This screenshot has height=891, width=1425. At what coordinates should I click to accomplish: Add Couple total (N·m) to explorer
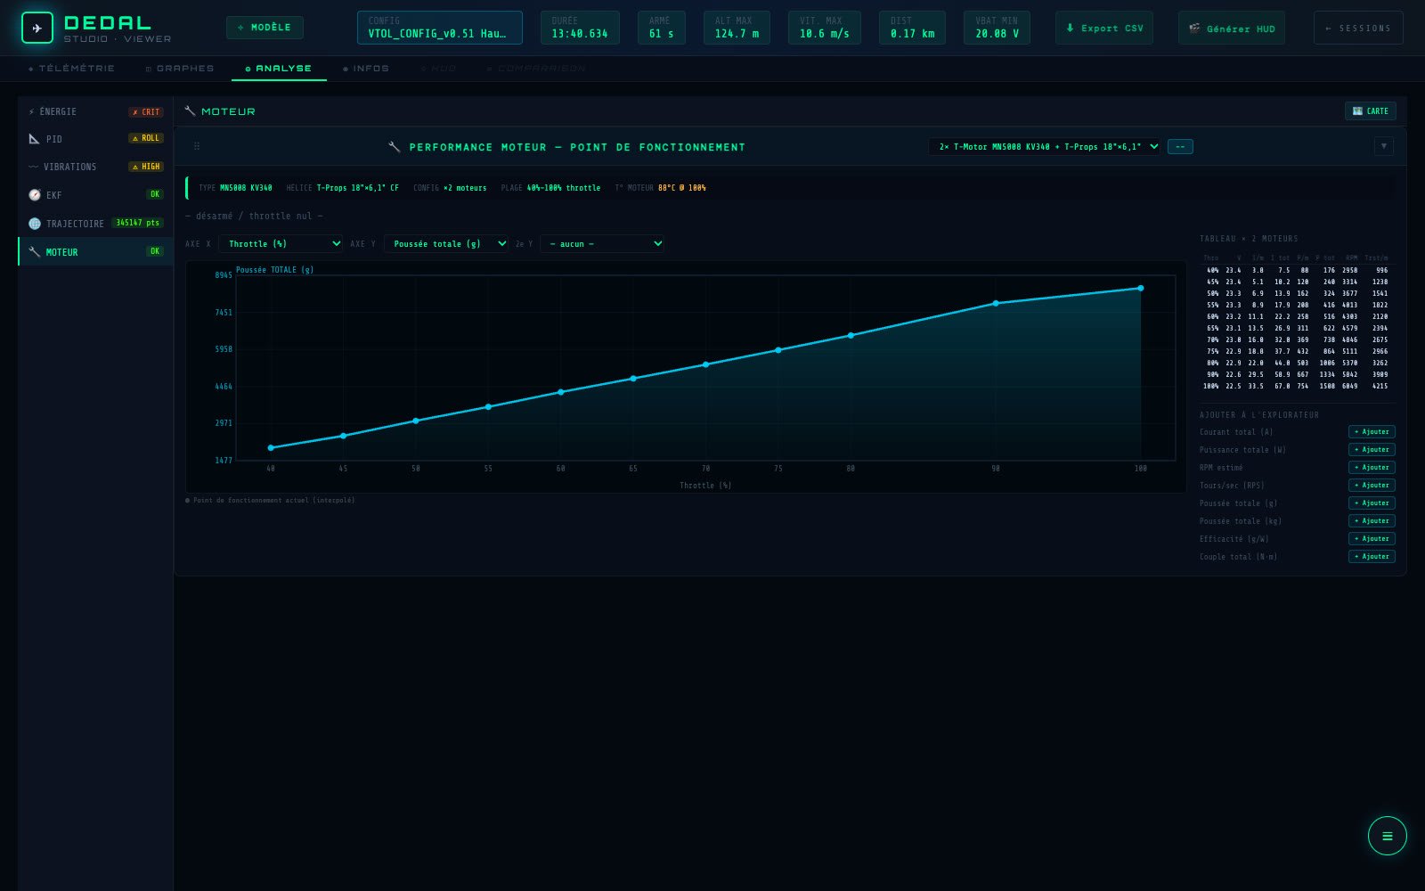click(x=1372, y=557)
